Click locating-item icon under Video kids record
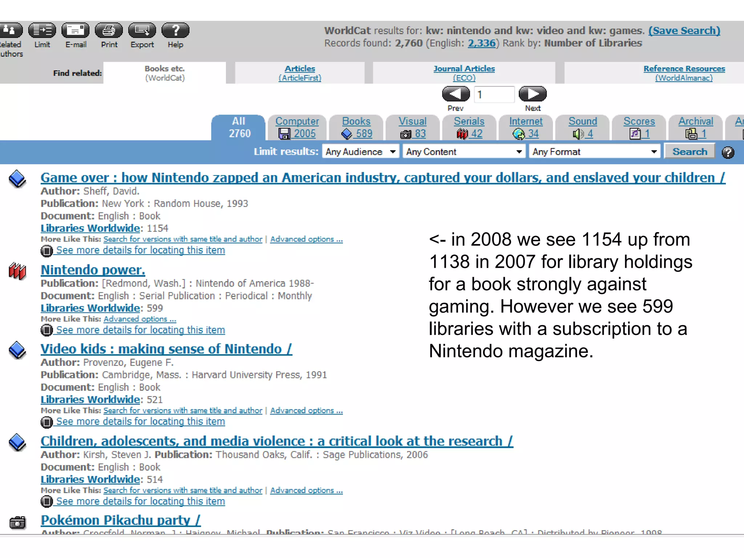This screenshot has height=558, width=744. [46, 422]
